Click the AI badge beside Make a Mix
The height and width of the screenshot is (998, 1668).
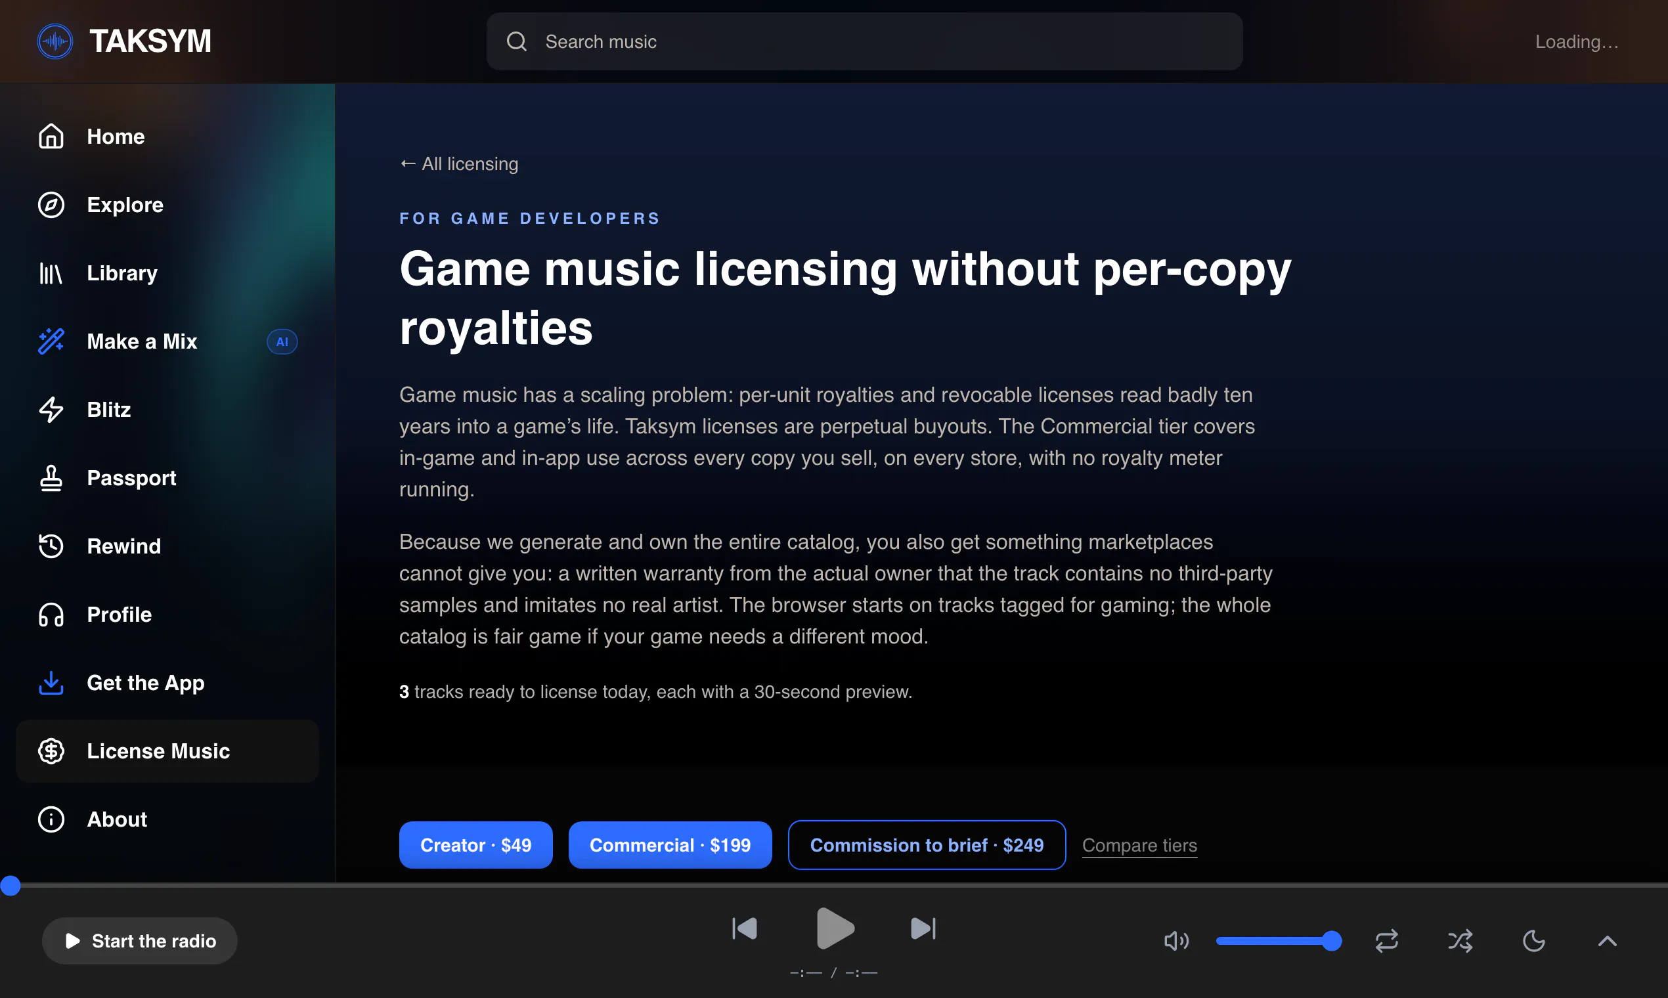point(282,341)
